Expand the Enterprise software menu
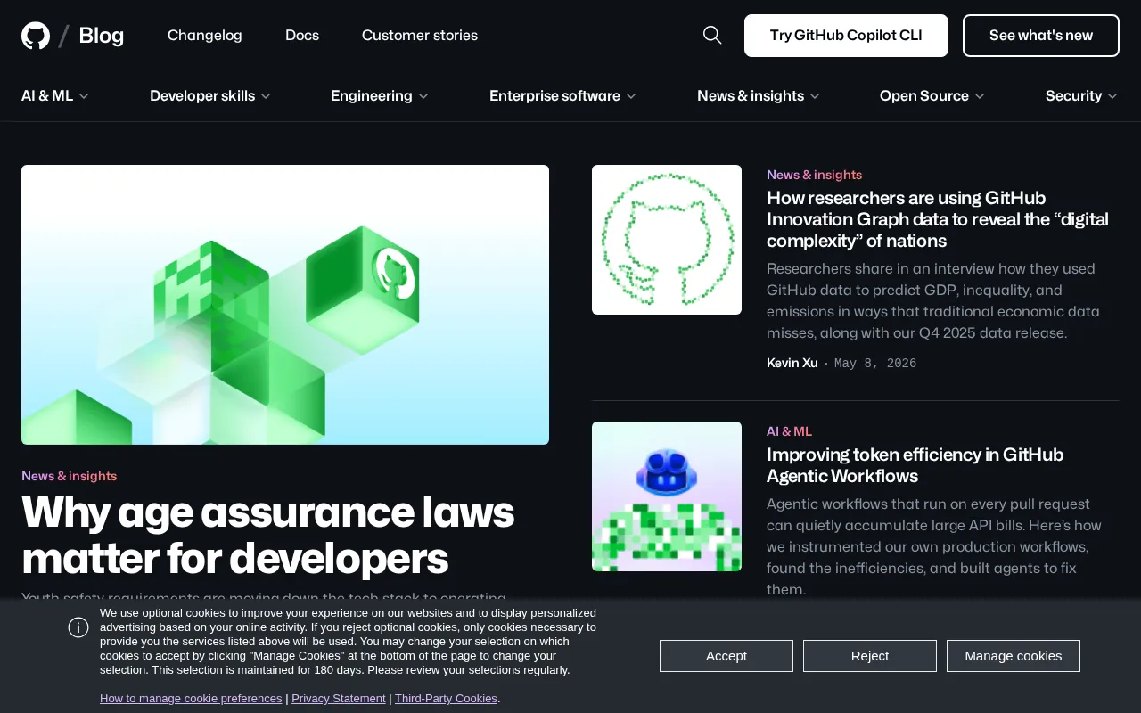This screenshot has height=713, width=1141. pyautogui.click(x=562, y=95)
